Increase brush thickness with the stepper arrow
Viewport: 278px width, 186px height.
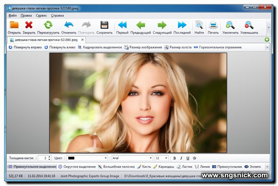coord(50,157)
